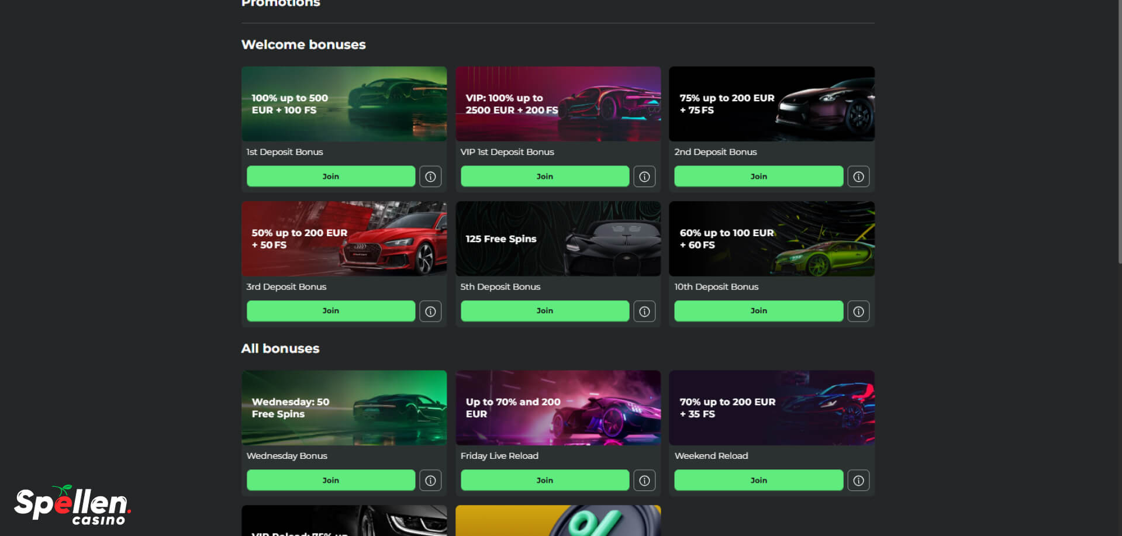Open info details for 10th Deposit Bonus

pyautogui.click(x=858, y=311)
